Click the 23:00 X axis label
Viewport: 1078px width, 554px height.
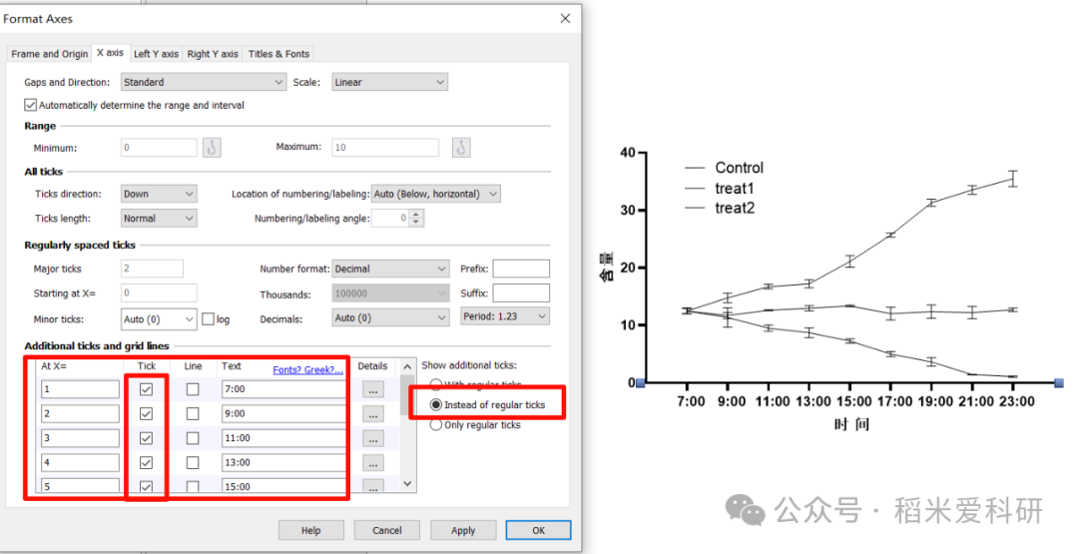click(1015, 401)
